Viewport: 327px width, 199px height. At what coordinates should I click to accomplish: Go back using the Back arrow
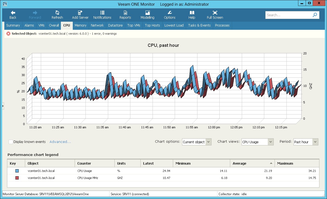pyautogui.click(x=13, y=15)
